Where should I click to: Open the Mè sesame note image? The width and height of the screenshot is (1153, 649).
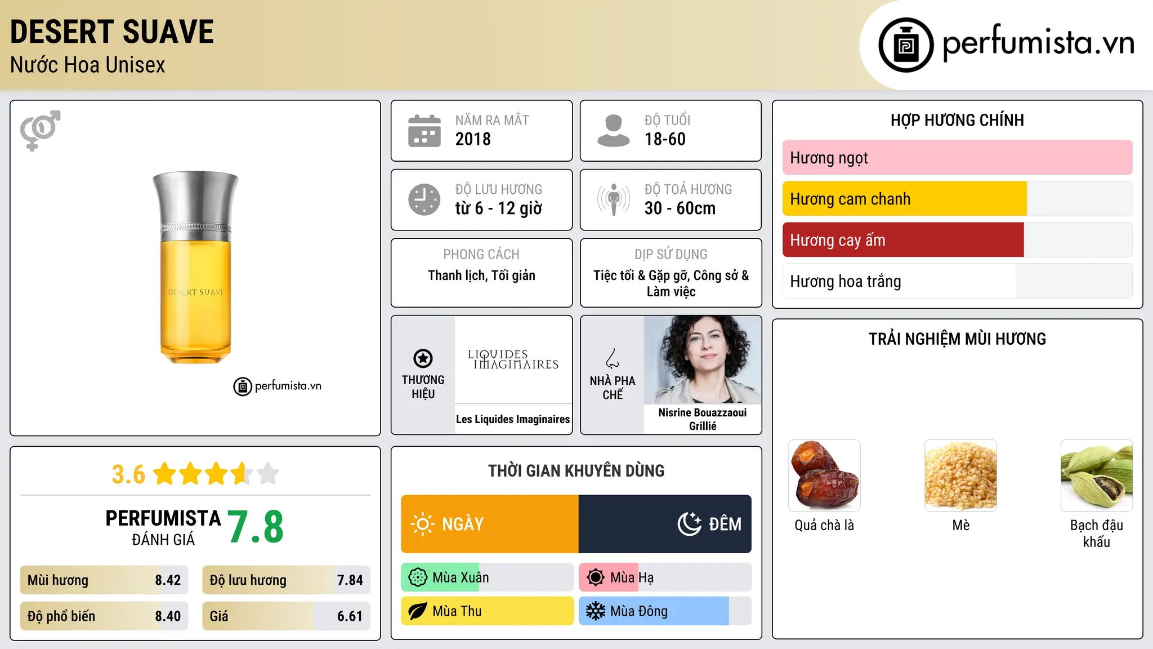point(960,475)
